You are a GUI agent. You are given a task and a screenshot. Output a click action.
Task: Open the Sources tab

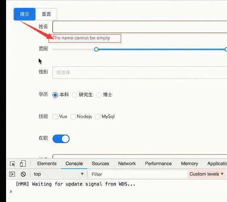tap(100, 164)
